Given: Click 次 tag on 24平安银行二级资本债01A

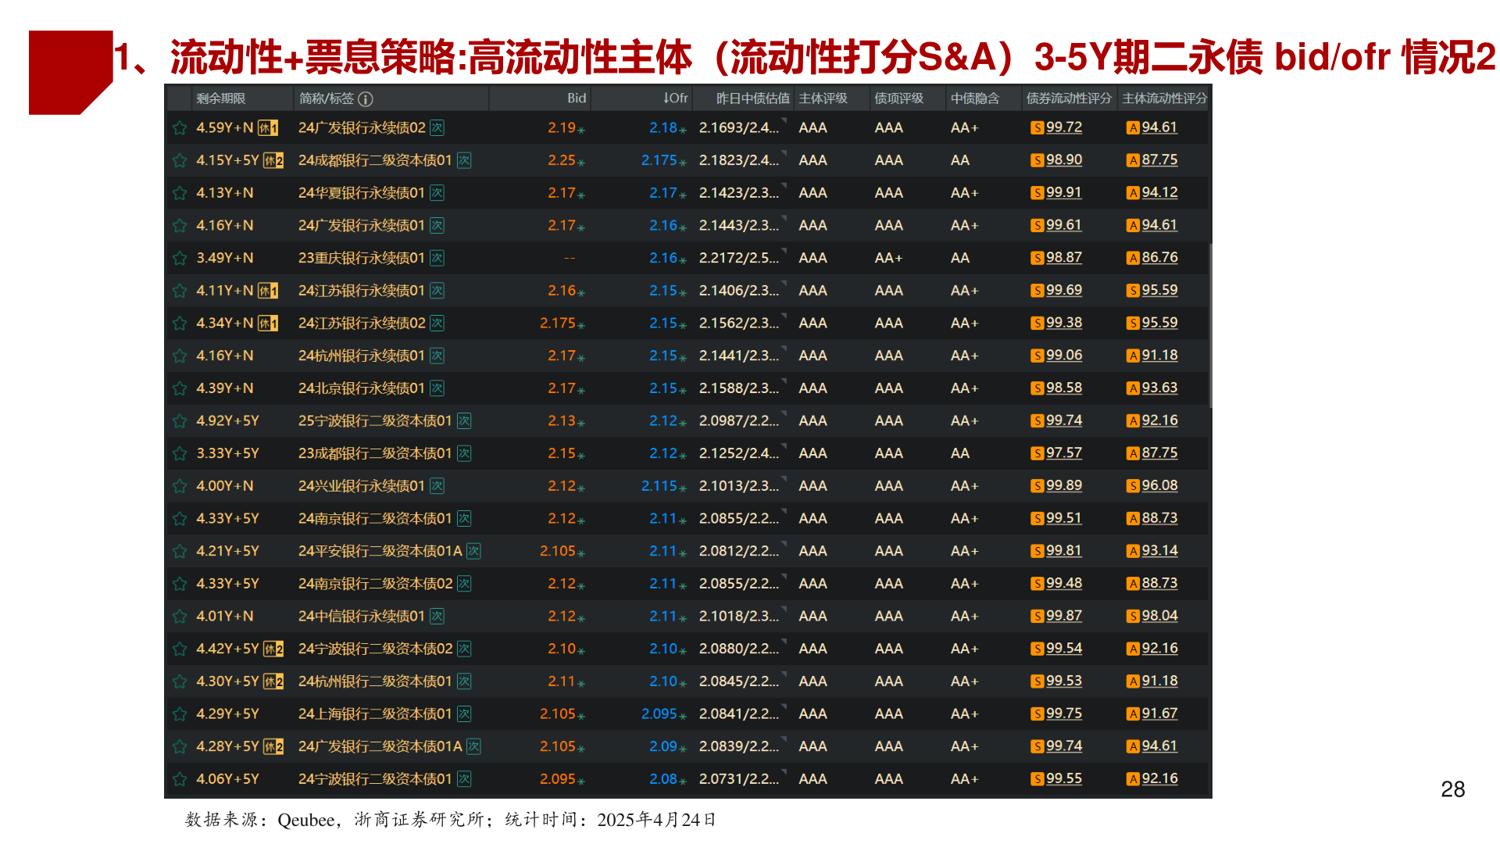Looking at the screenshot, I should [x=473, y=552].
